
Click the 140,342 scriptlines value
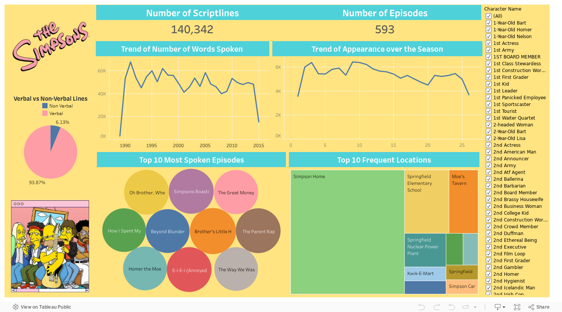192,29
